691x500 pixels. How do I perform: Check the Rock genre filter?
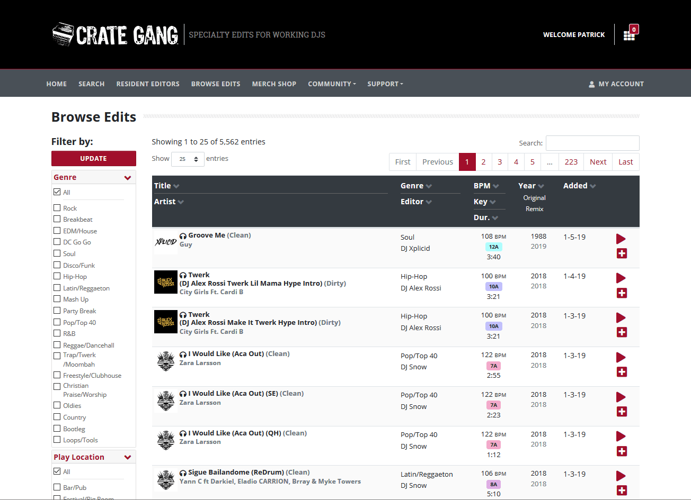pyautogui.click(x=57, y=208)
